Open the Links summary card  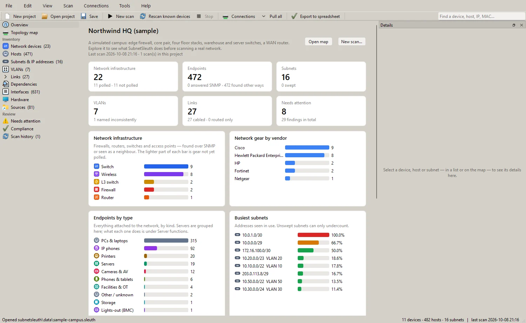coord(227,111)
